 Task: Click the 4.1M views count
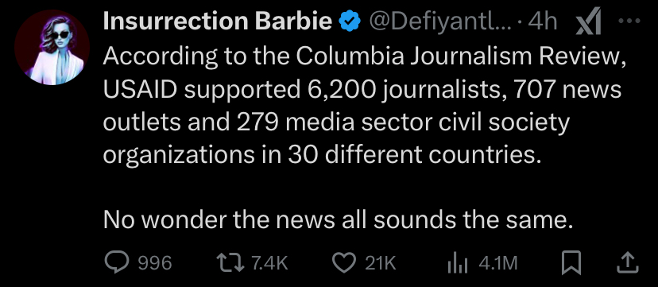pos(498,263)
